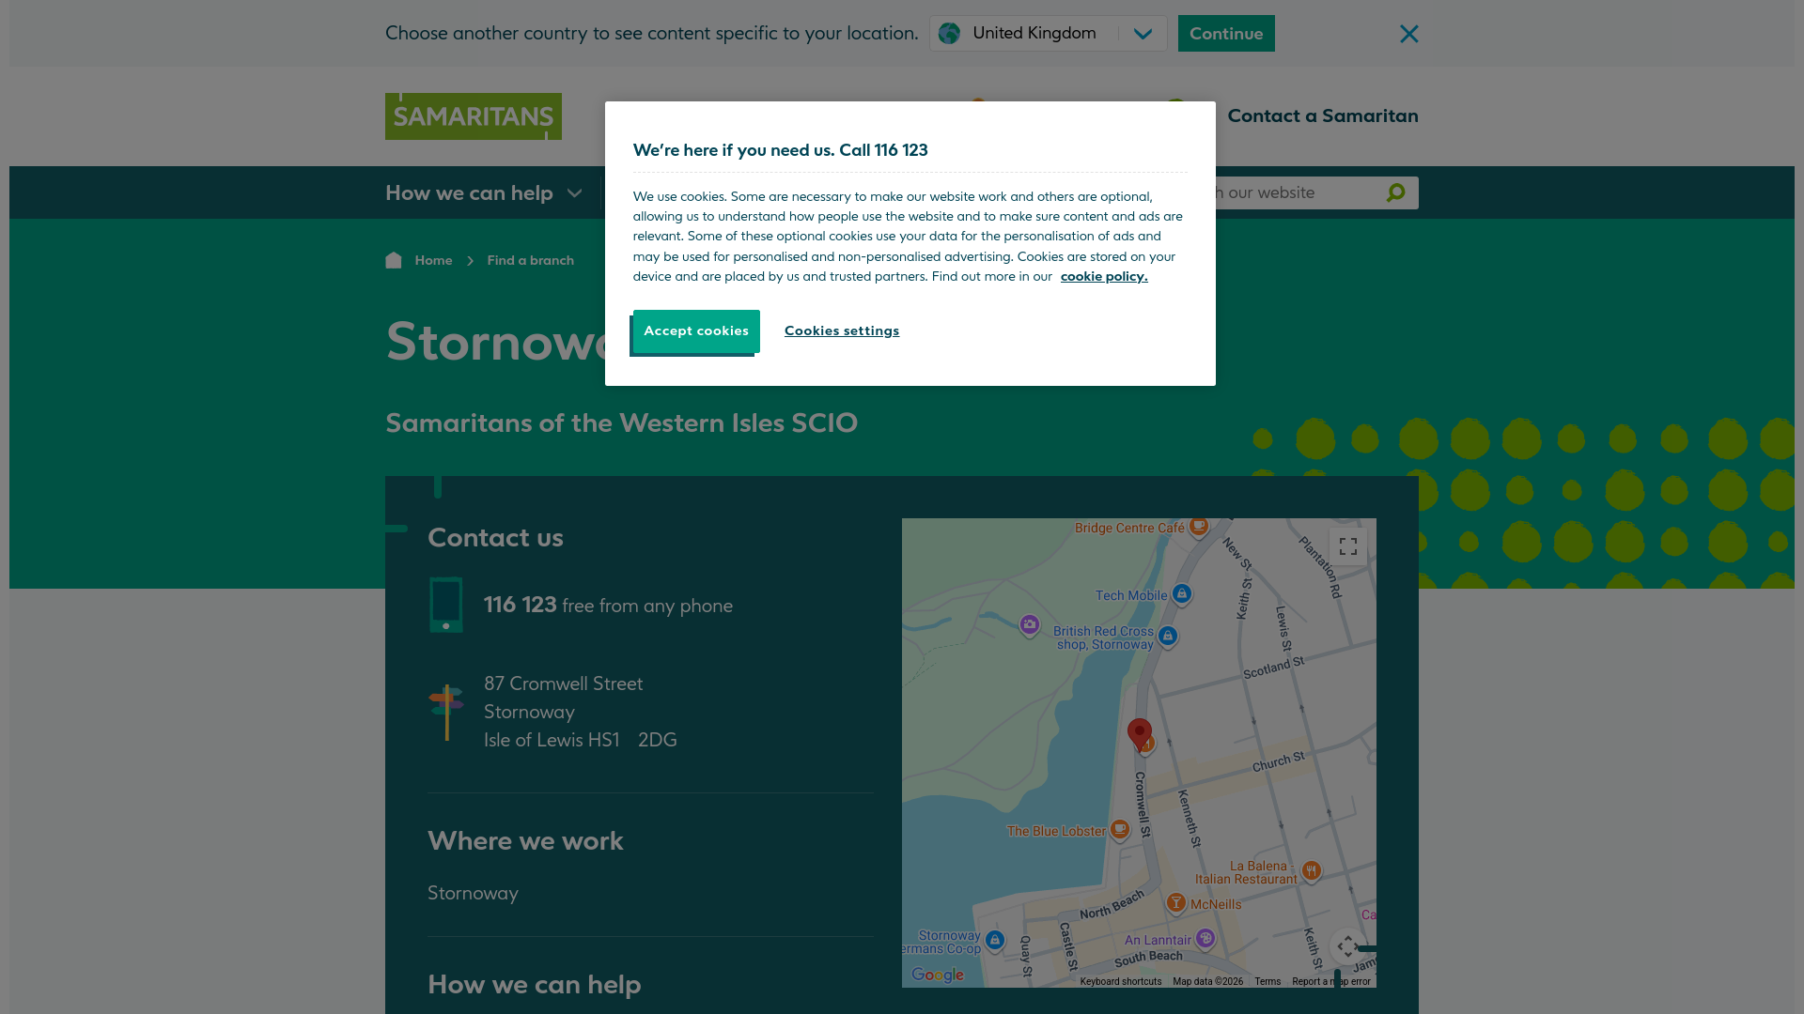Click the Home breadcrumb icon
The height and width of the screenshot is (1014, 1804).
394,260
